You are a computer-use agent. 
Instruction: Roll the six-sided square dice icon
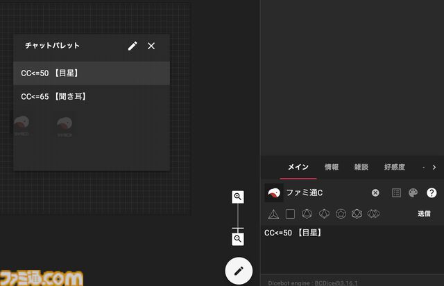pyautogui.click(x=290, y=214)
